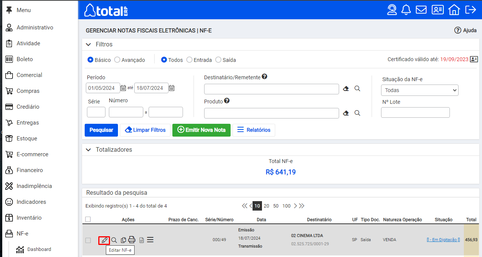
Task: Open notifications bell icon
Action: [406, 10]
